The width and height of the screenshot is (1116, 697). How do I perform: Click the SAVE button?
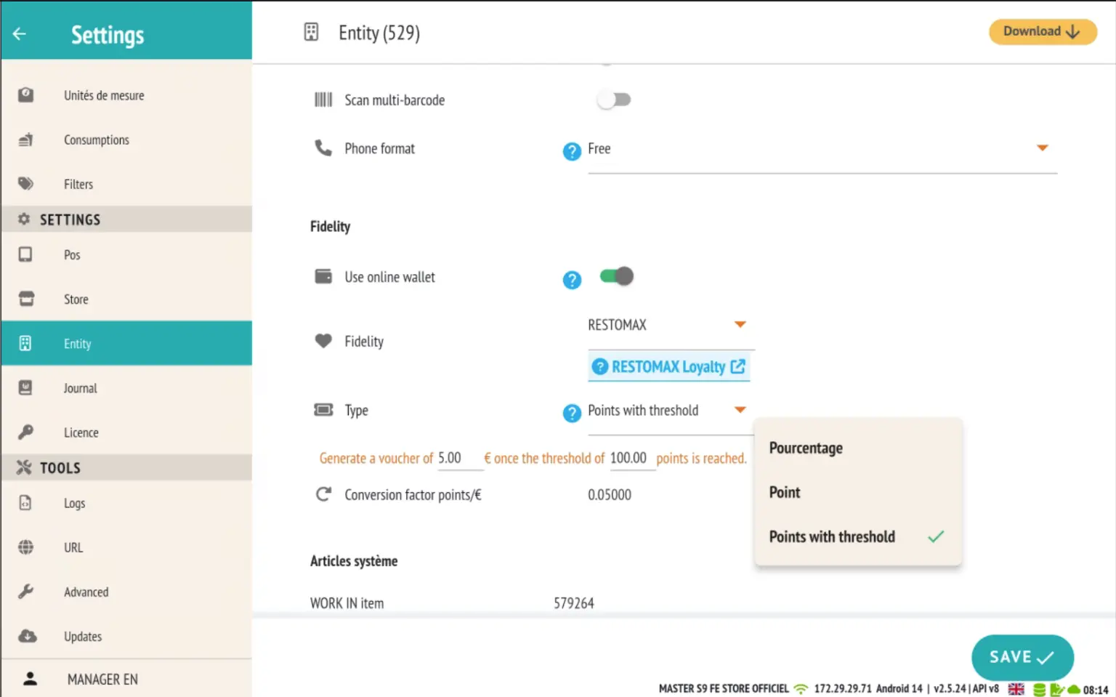pos(1022,657)
